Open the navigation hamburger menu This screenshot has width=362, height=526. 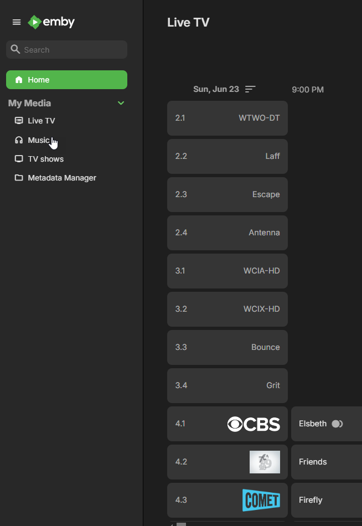coord(16,22)
